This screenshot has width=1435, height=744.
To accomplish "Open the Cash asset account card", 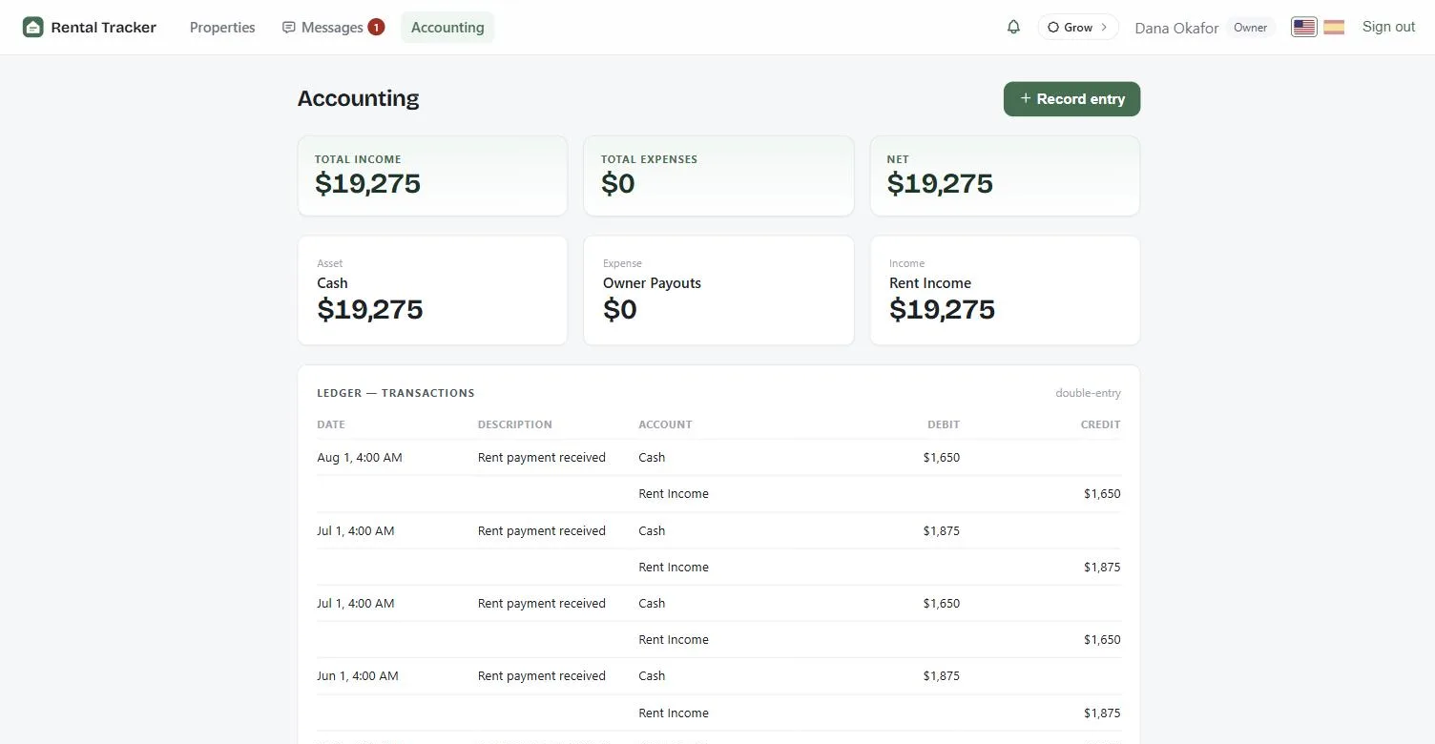I will pyautogui.click(x=432, y=291).
